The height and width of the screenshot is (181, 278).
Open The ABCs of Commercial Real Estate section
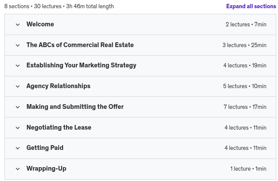pos(80,45)
